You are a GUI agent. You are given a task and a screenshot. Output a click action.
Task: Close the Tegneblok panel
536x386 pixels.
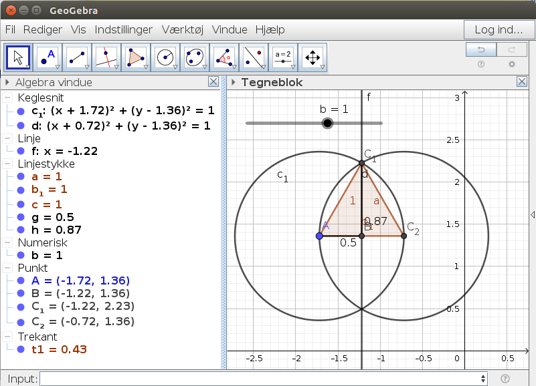click(522, 82)
